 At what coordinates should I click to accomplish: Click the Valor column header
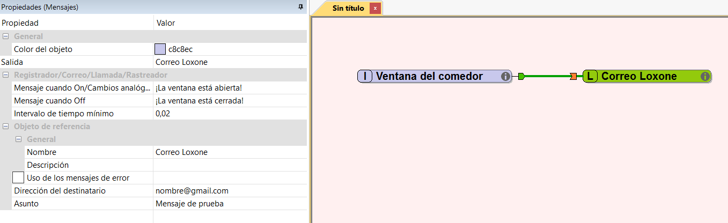coord(165,23)
